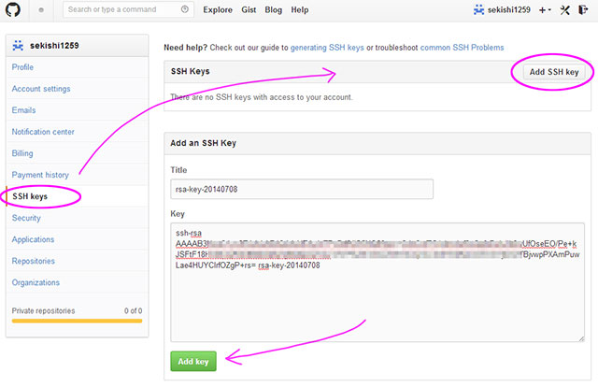Click the Key textarea resize handle
Image resolution: width=598 pixels, height=387 pixels.
[x=581, y=338]
